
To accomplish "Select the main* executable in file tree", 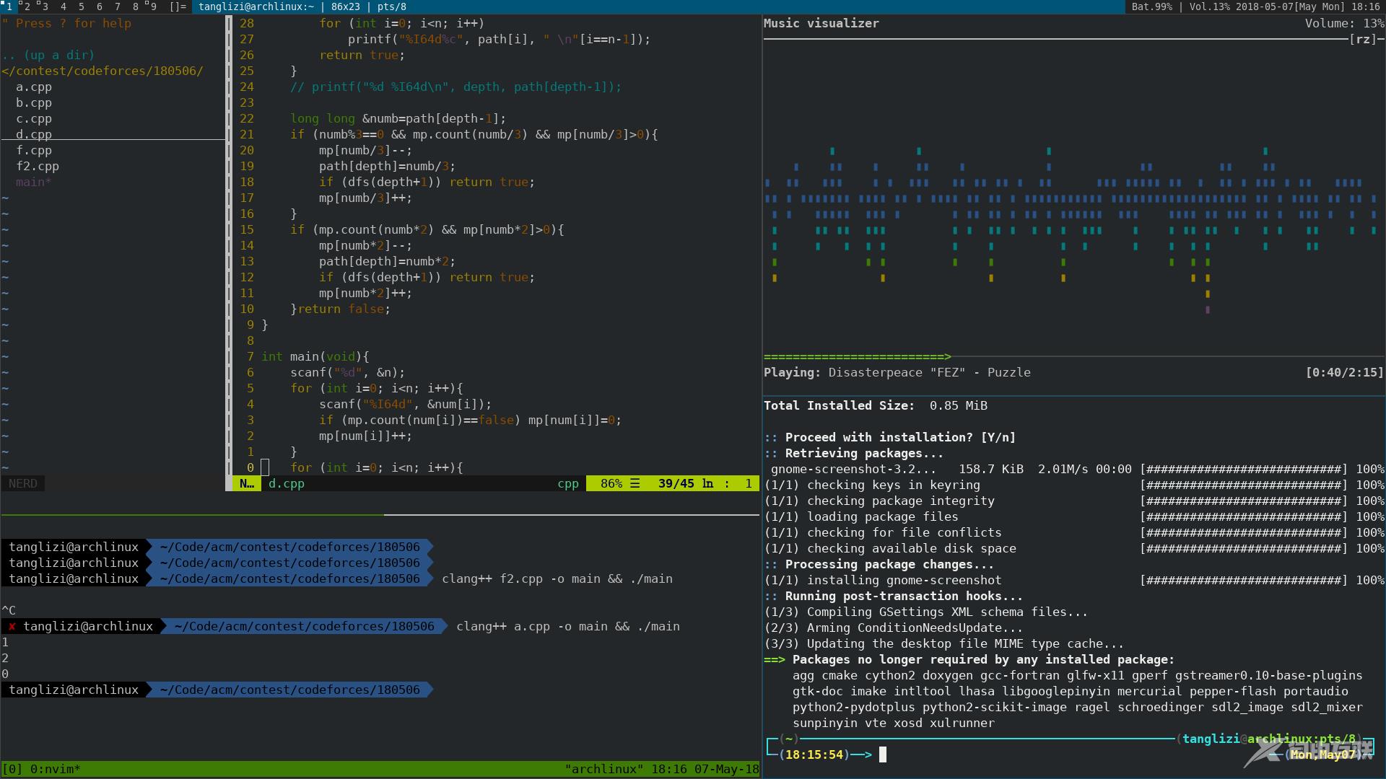I will coord(34,182).
